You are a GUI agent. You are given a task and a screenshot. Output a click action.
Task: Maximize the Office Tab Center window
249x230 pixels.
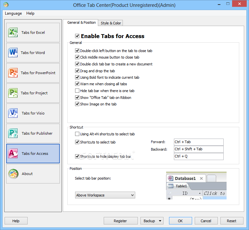tap(228, 4)
